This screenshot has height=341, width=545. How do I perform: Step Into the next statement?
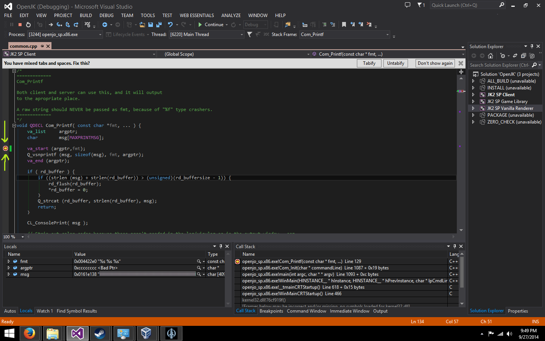(x=59, y=25)
